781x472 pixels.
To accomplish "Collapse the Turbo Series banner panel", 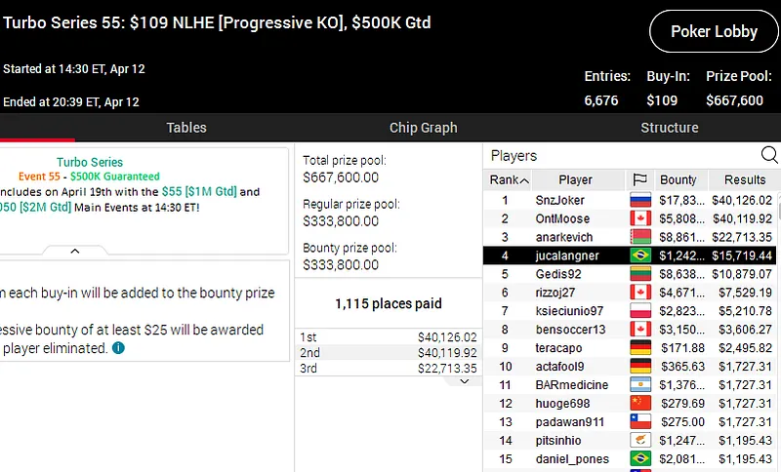I will [x=74, y=252].
